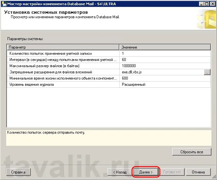Maximize the Database Mail wizard window

coord(207,4)
